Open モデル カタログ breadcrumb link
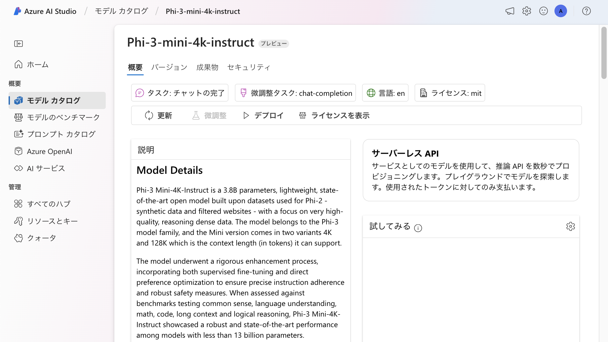The height and width of the screenshot is (342, 608). (x=121, y=11)
